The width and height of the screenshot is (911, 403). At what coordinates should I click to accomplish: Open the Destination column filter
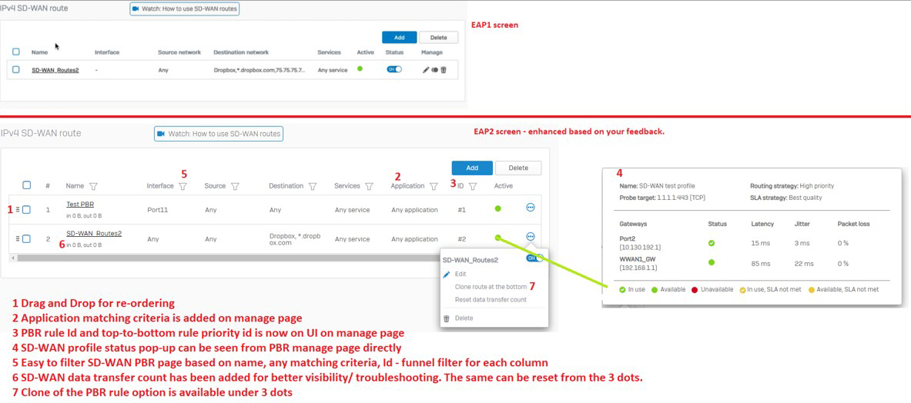click(313, 186)
